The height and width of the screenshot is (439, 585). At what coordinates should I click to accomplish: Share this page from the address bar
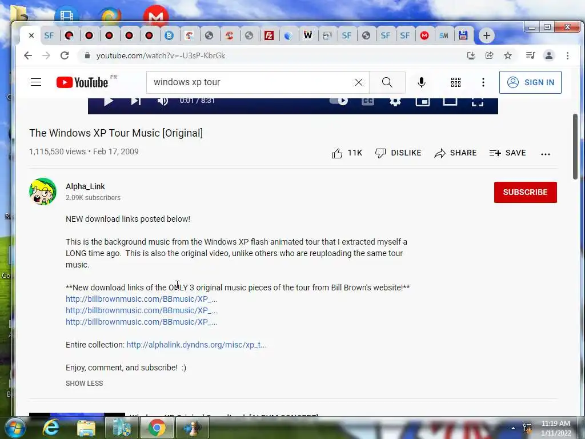[489, 55]
